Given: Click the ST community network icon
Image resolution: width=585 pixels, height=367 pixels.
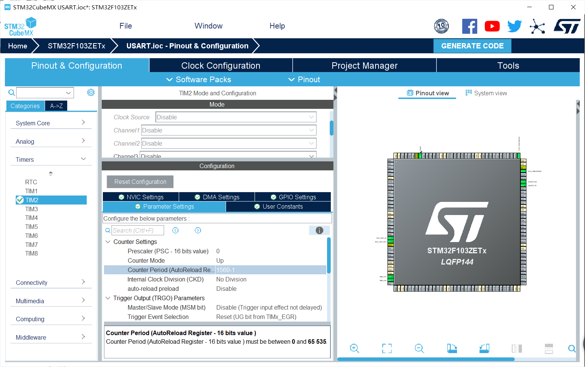Looking at the screenshot, I should pos(537,26).
